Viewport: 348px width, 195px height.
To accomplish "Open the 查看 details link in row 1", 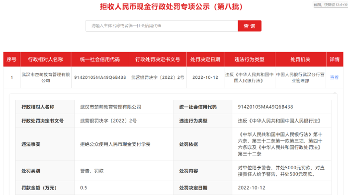I will (x=334, y=77).
